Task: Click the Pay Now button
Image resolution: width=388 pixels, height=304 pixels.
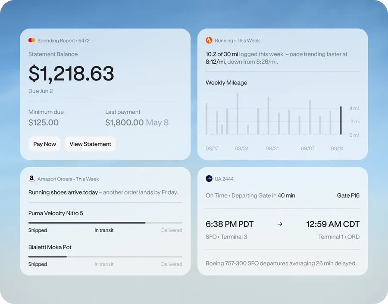Action: (44, 144)
